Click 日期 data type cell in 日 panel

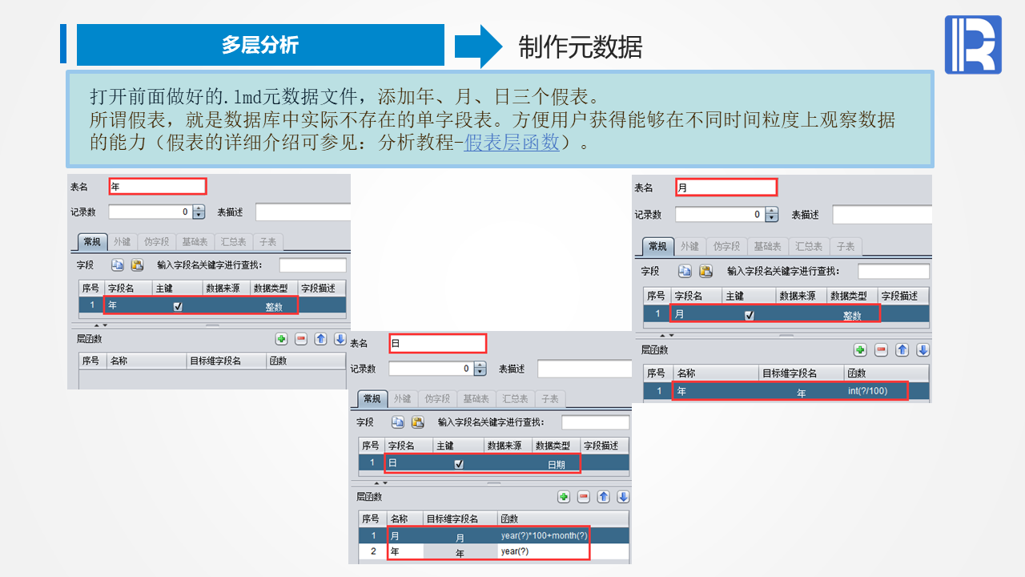(x=556, y=464)
